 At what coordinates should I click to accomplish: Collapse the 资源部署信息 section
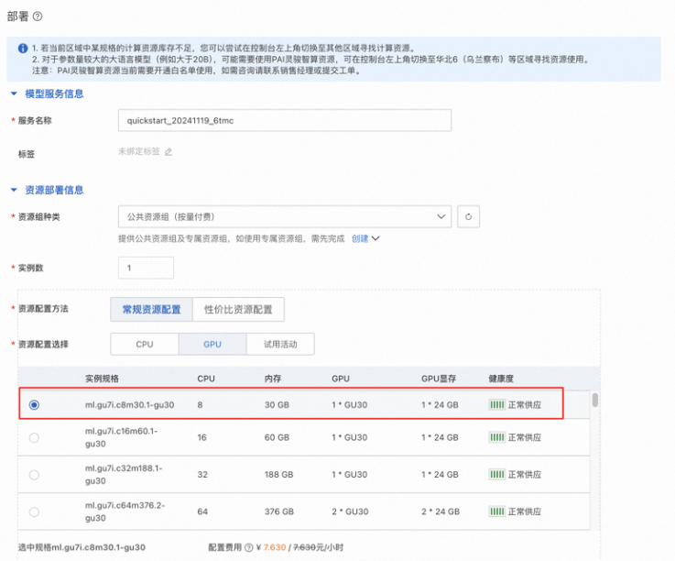tap(15, 190)
